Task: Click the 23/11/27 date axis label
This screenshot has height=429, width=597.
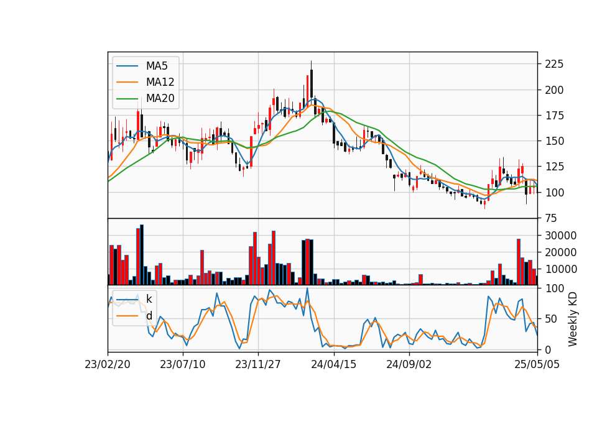Action: (x=258, y=364)
